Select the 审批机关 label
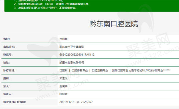The height and width of the screenshot is (109, 179). [9, 47]
